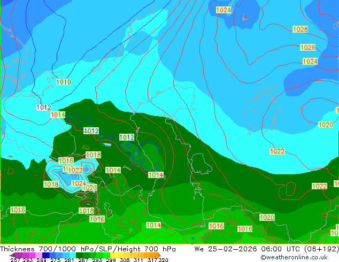Click the legend value 317
This screenshot has width=339, height=262.
click(152, 260)
